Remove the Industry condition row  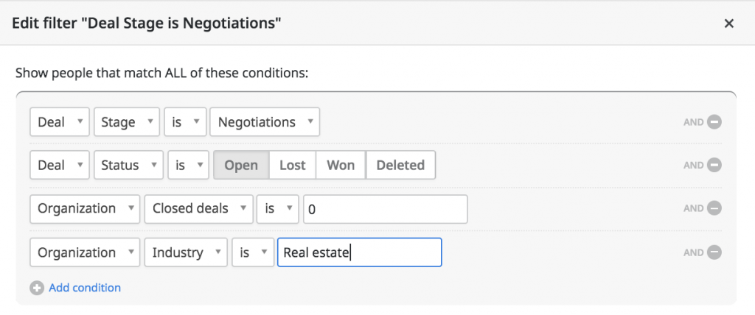pyautogui.click(x=714, y=252)
